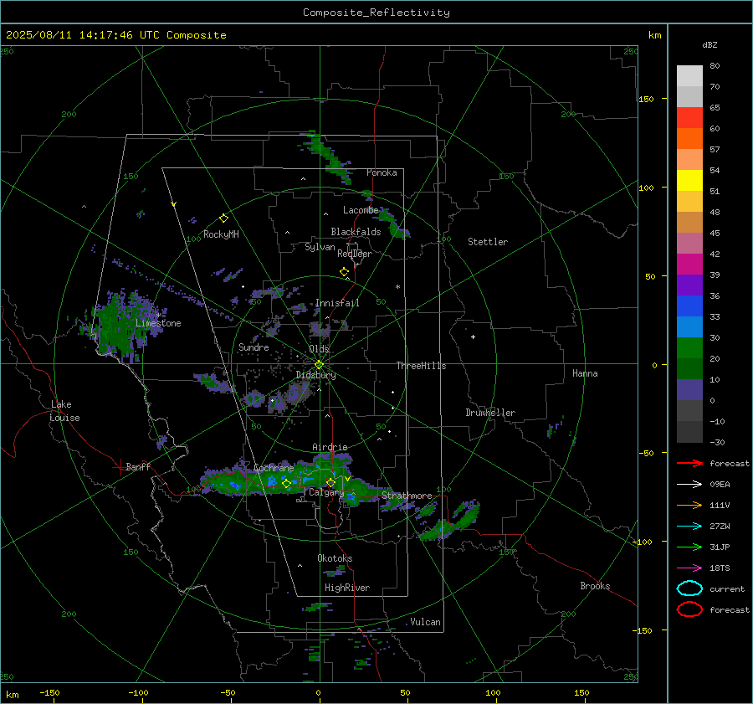The height and width of the screenshot is (704, 753).
Task: Click the Lake Louise label
Action: click(x=64, y=411)
